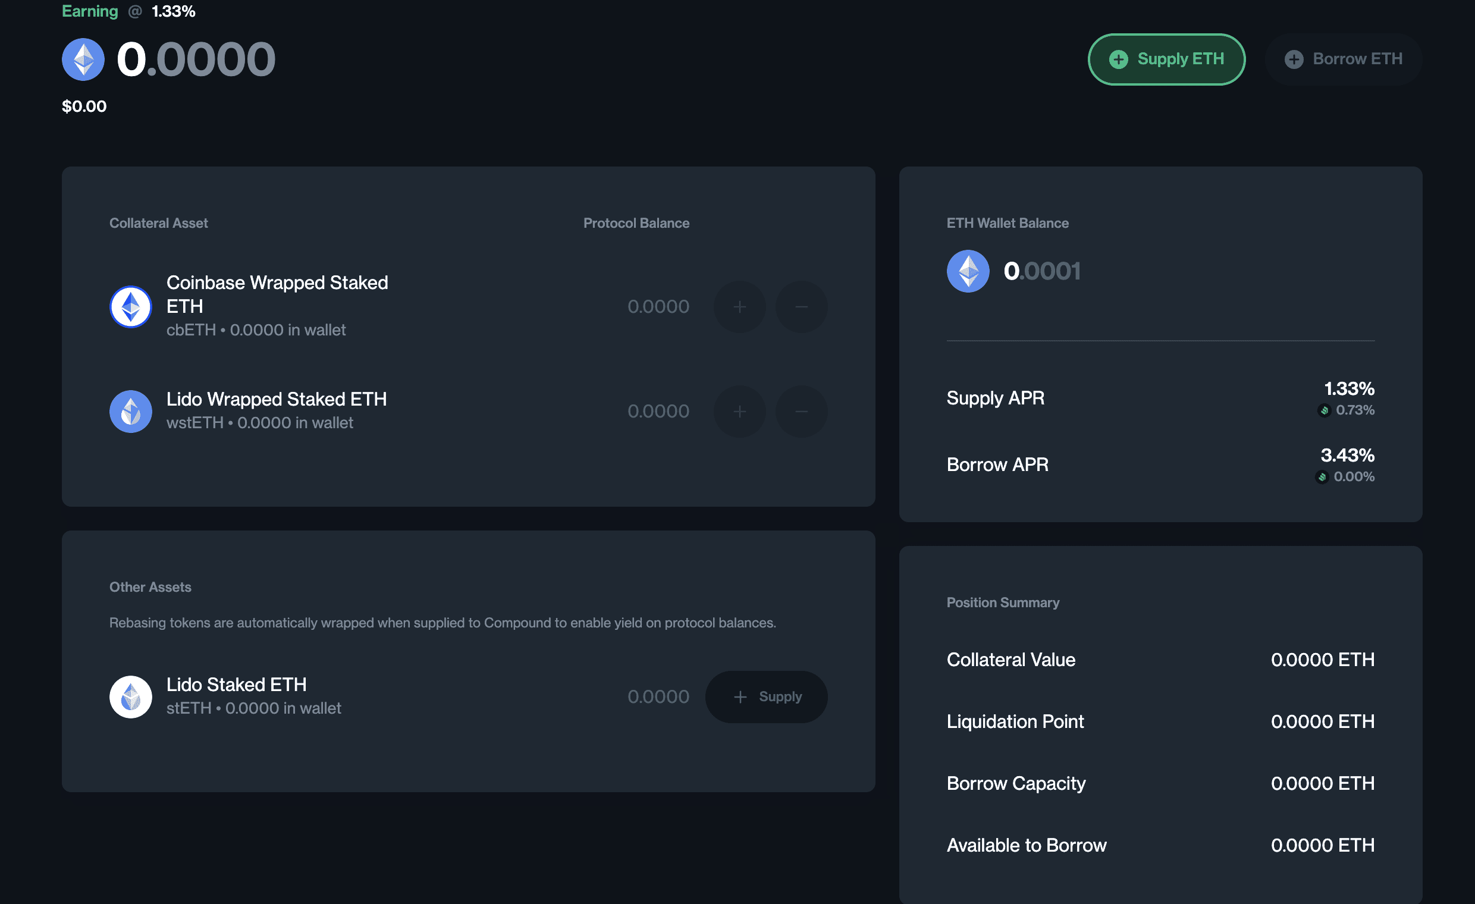Withdraw Lido Wrapped Staked ETH with minus icon
Image resolution: width=1475 pixels, height=904 pixels.
click(801, 412)
